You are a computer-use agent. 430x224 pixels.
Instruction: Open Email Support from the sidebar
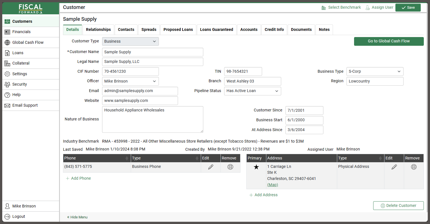[x=25, y=105]
